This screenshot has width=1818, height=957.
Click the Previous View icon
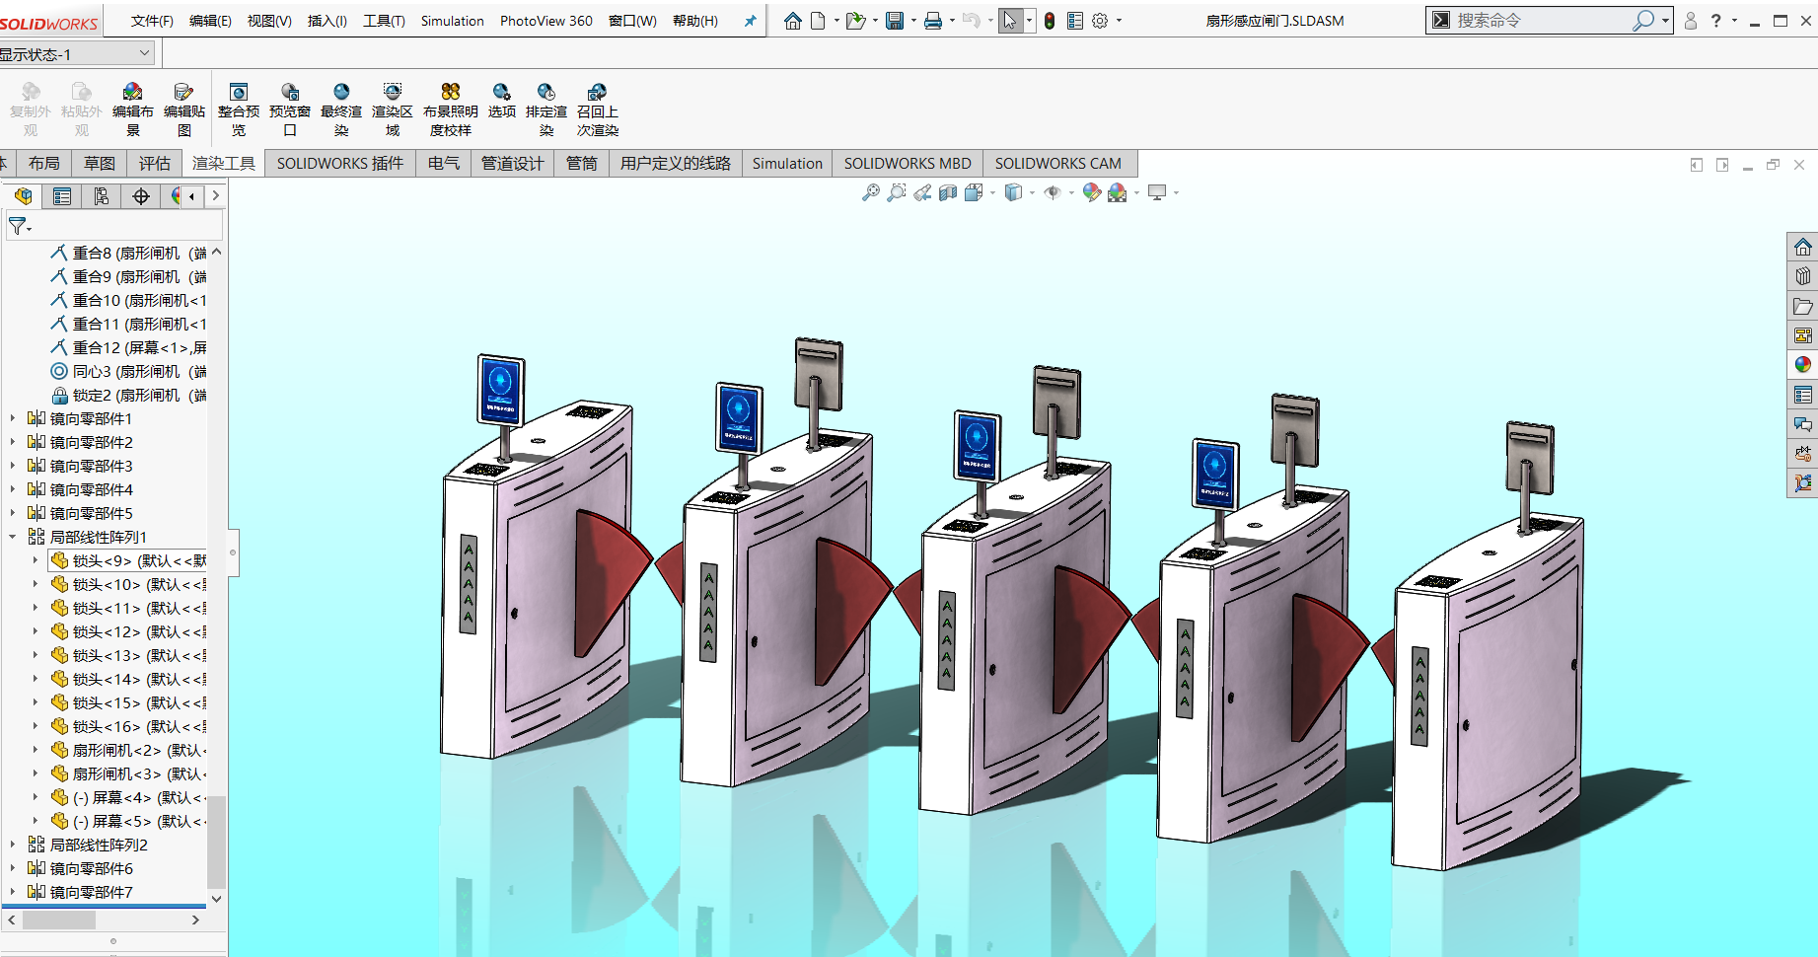(922, 192)
